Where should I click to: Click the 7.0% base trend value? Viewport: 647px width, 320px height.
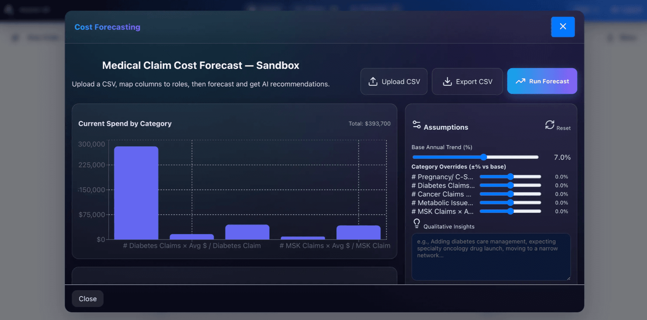(x=562, y=157)
